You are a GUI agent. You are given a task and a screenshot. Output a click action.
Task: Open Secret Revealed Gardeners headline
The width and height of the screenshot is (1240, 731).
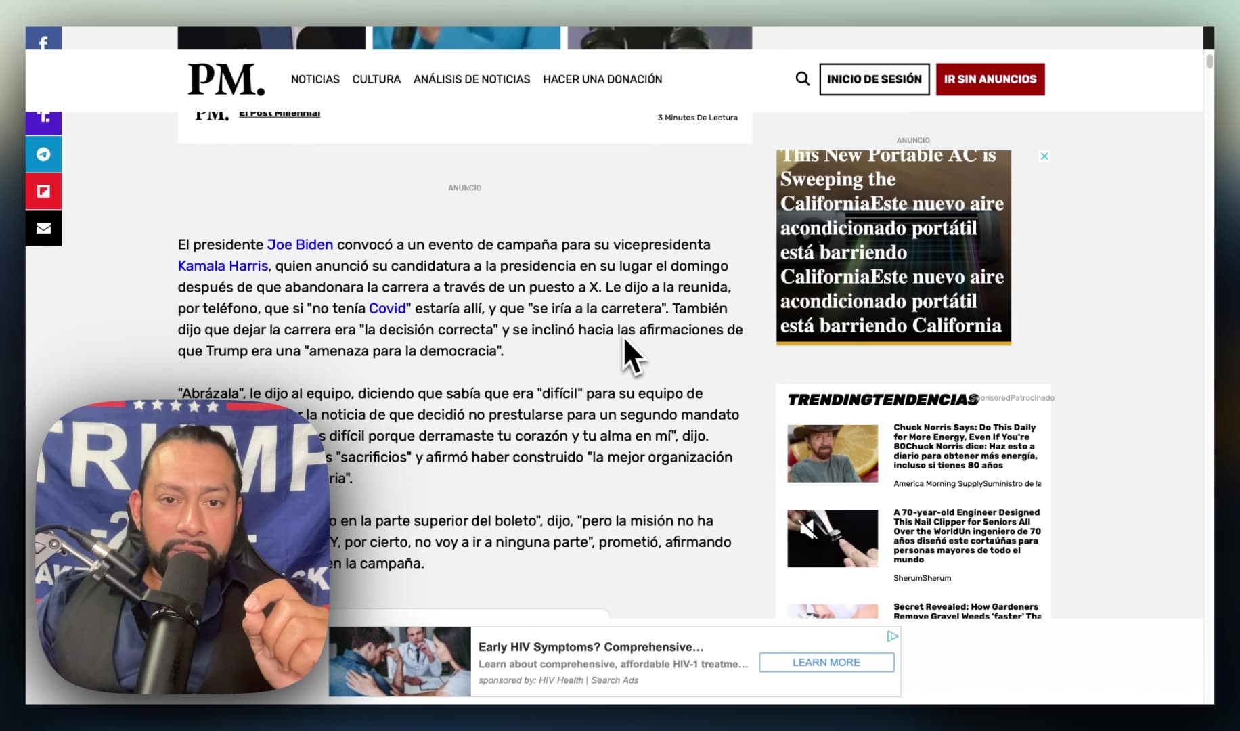967,611
